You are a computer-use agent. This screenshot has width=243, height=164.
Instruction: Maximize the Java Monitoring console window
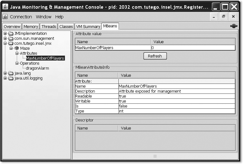[x=225, y=7]
